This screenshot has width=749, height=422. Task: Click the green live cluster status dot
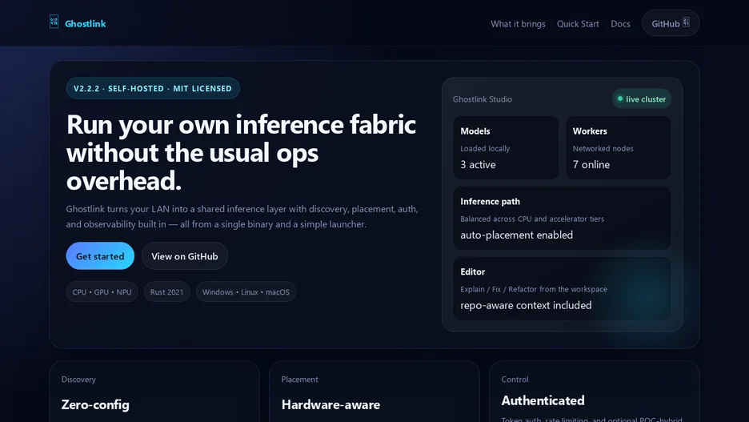tap(620, 99)
